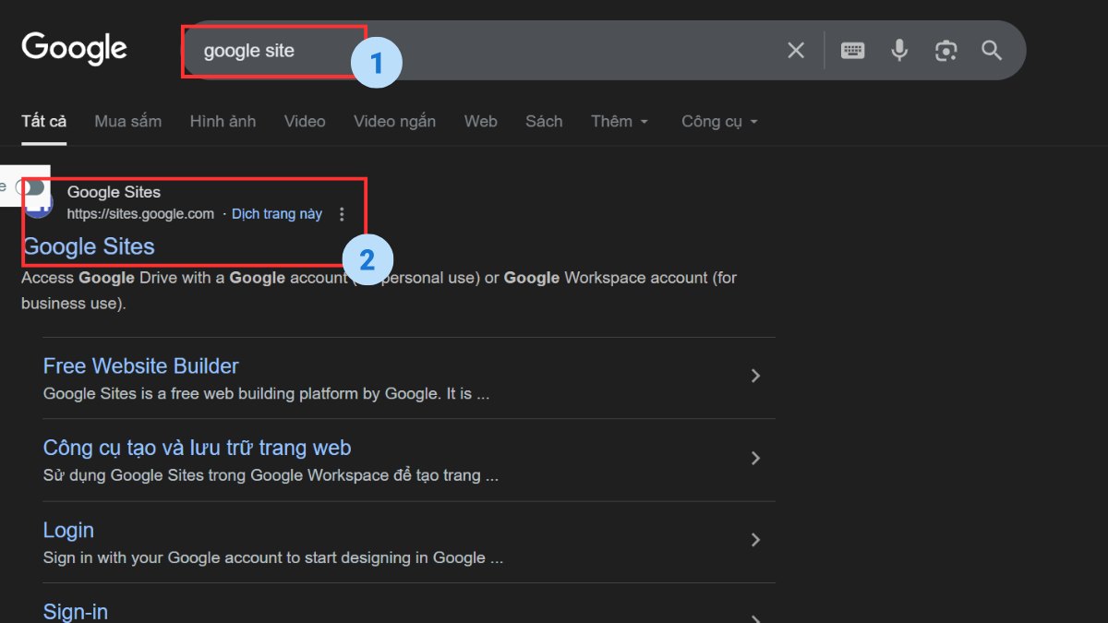This screenshot has width=1108, height=623.
Task: Open the Công cụ dropdown
Action: [719, 121]
